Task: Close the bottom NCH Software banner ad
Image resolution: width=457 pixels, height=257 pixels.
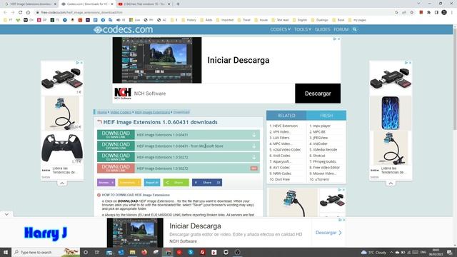Action: 343,220
